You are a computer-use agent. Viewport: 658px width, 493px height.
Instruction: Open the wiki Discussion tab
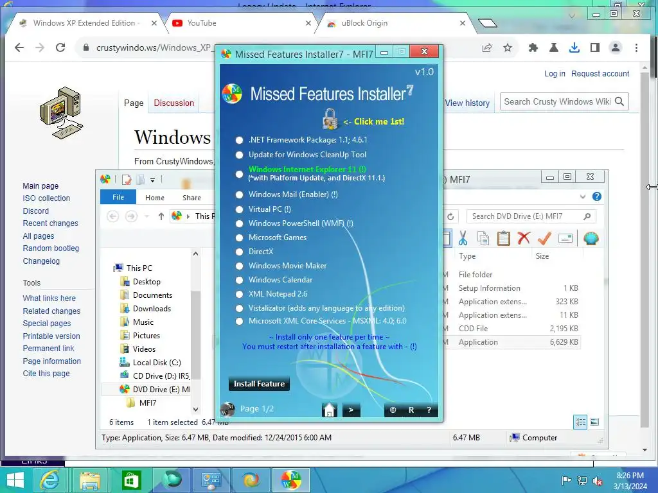pyautogui.click(x=173, y=103)
